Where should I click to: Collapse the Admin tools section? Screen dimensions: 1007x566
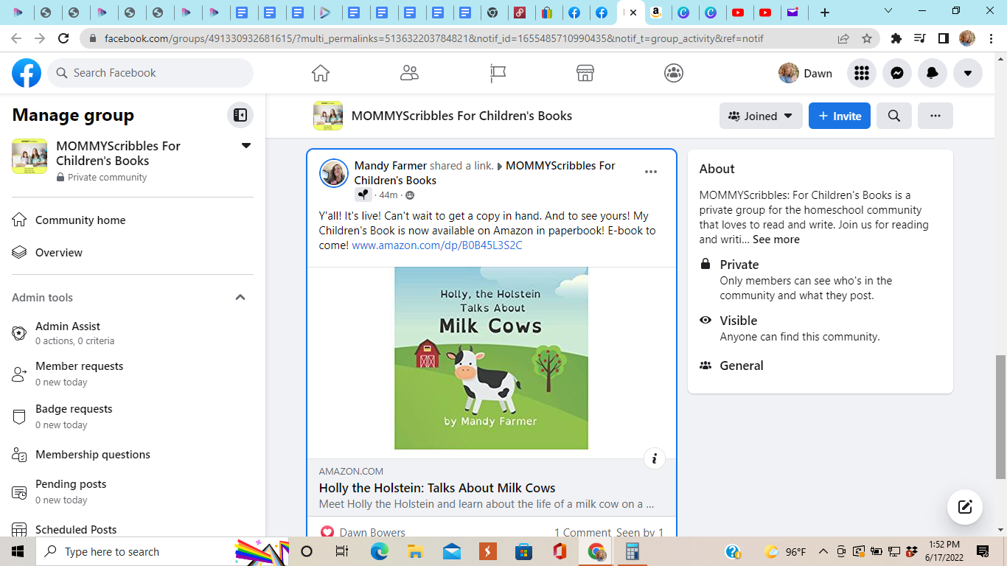tap(240, 297)
